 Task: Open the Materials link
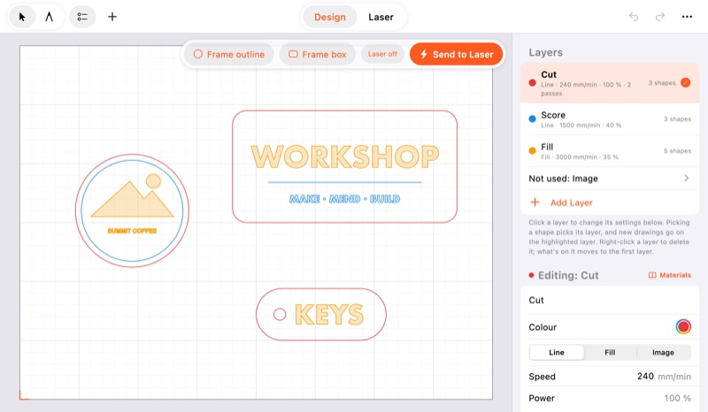click(x=670, y=275)
